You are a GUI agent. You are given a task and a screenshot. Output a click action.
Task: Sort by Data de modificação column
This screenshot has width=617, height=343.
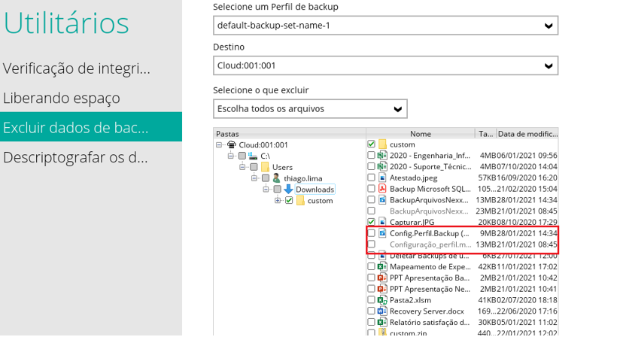(527, 134)
